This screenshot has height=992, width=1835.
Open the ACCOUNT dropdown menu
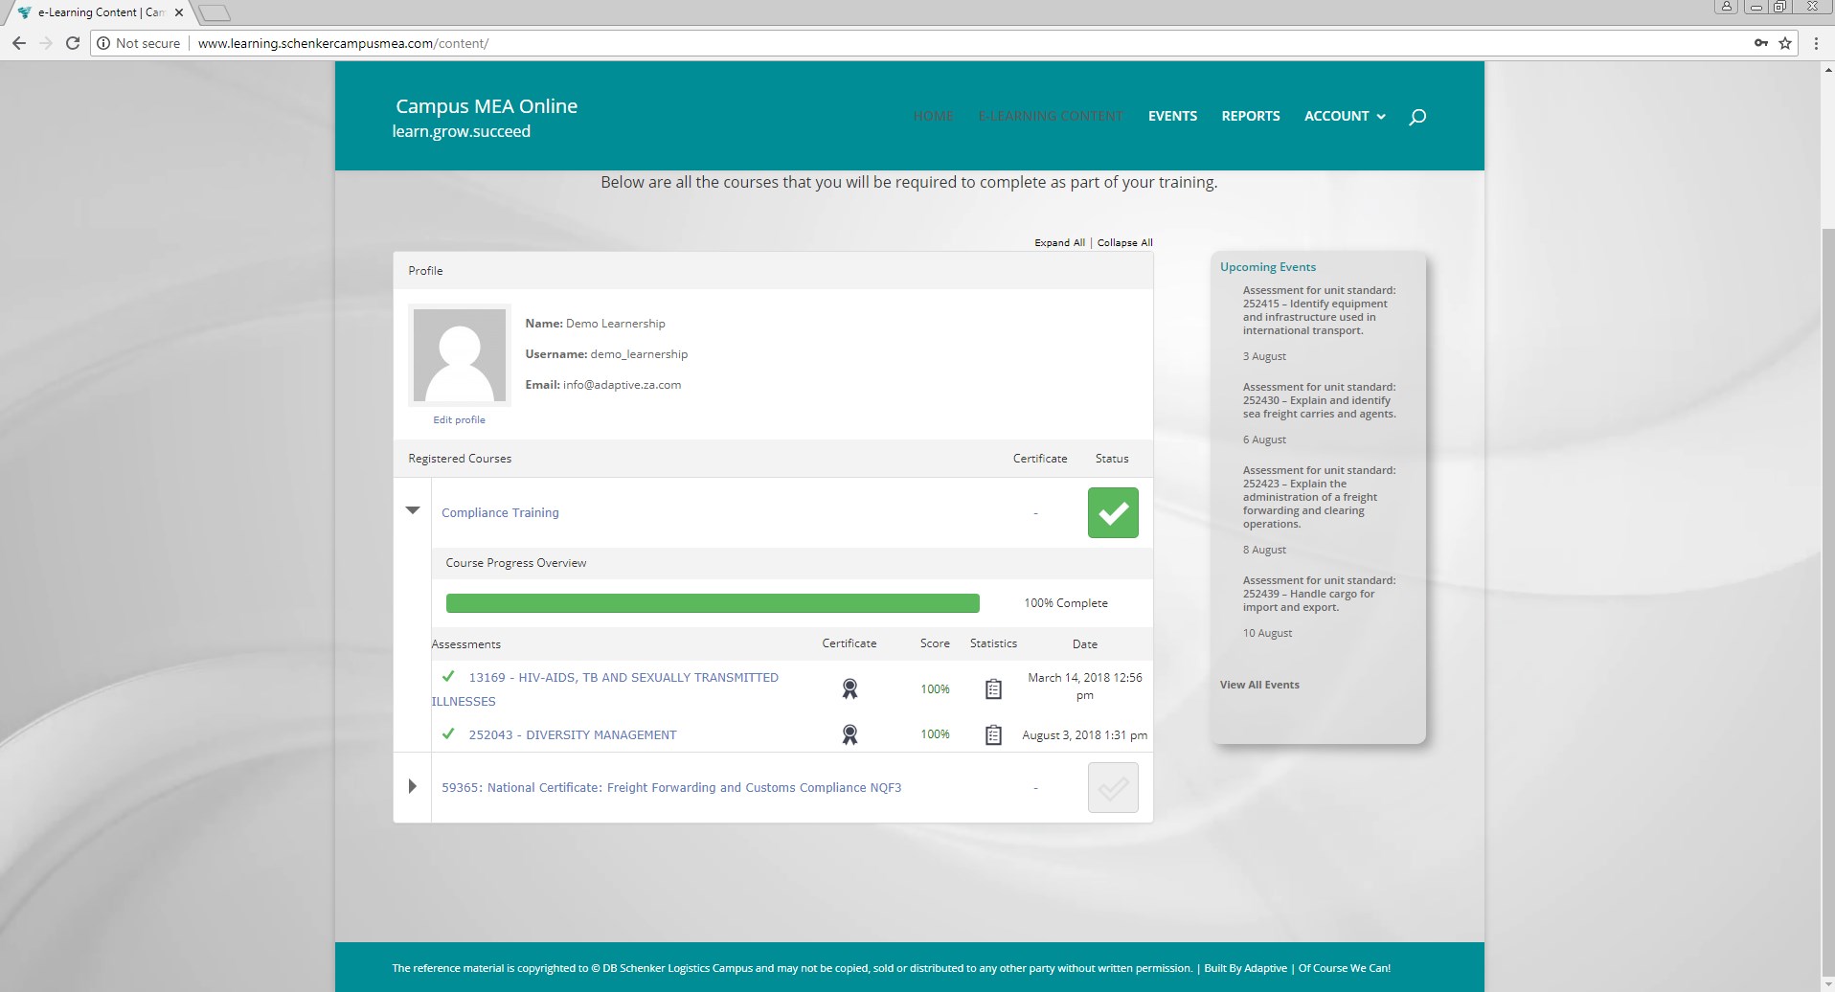[x=1344, y=116]
